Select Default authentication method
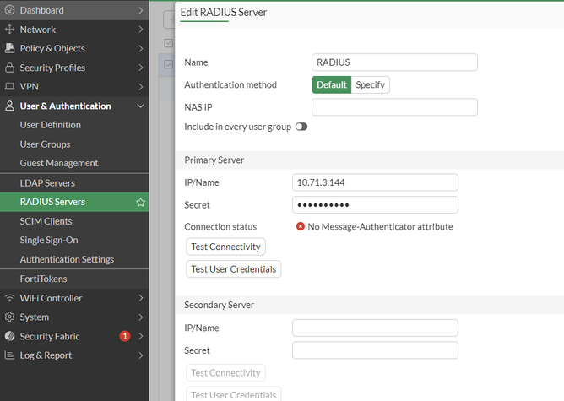This screenshot has width=564, height=401. click(x=332, y=84)
